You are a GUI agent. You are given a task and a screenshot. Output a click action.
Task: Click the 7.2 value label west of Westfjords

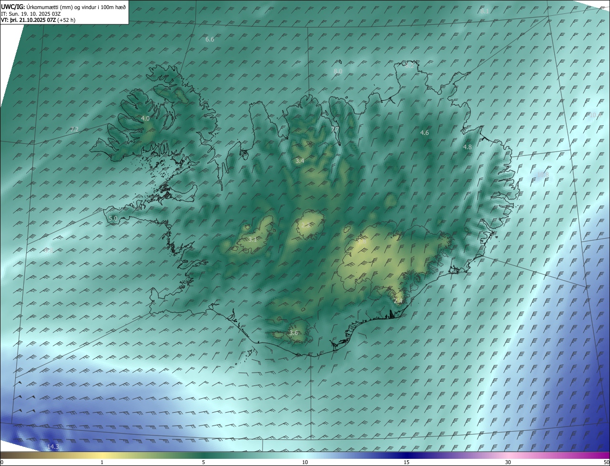click(x=74, y=129)
